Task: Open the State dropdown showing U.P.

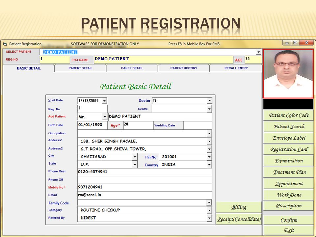Action: pyautogui.click(x=135, y=165)
